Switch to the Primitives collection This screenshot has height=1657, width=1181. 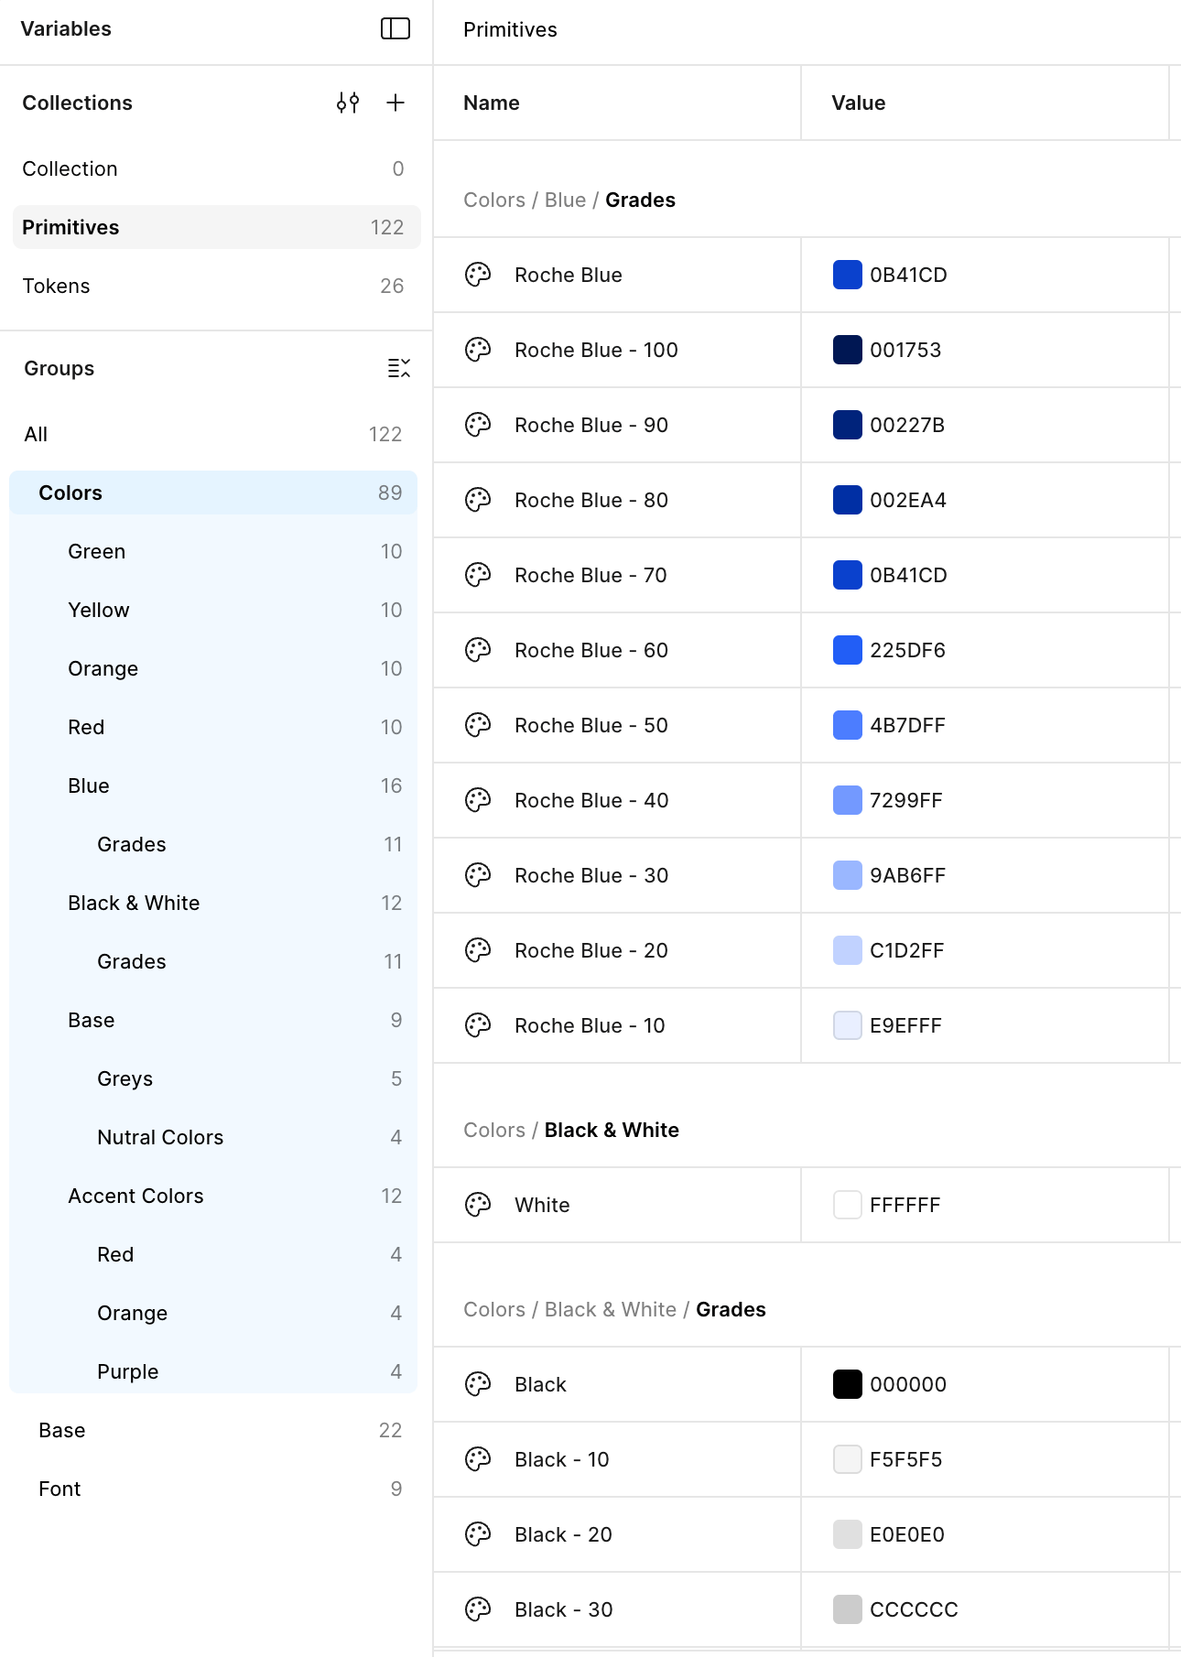tap(70, 227)
